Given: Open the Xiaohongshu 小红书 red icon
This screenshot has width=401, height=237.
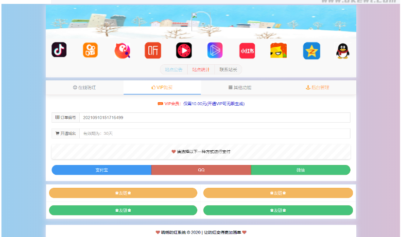Looking at the screenshot, I should (247, 51).
